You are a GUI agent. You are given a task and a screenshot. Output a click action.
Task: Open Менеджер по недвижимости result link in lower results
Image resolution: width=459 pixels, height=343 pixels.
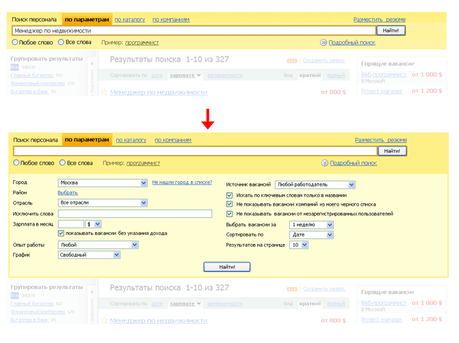(x=159, y=320)
